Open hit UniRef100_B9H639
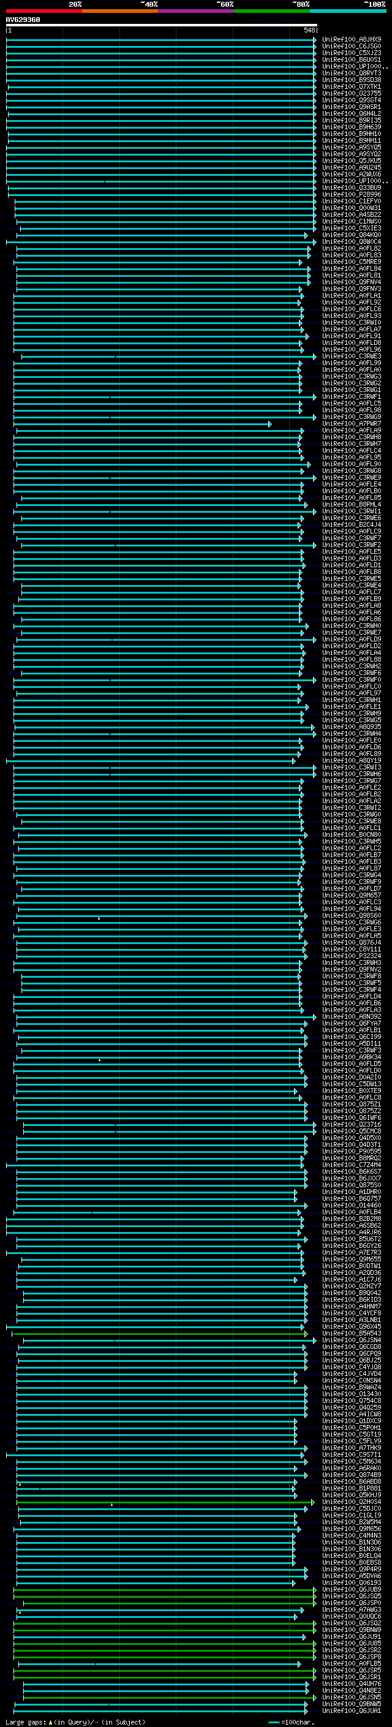The height and width of the screenshot is (1727, 392). tap(352, 127)
